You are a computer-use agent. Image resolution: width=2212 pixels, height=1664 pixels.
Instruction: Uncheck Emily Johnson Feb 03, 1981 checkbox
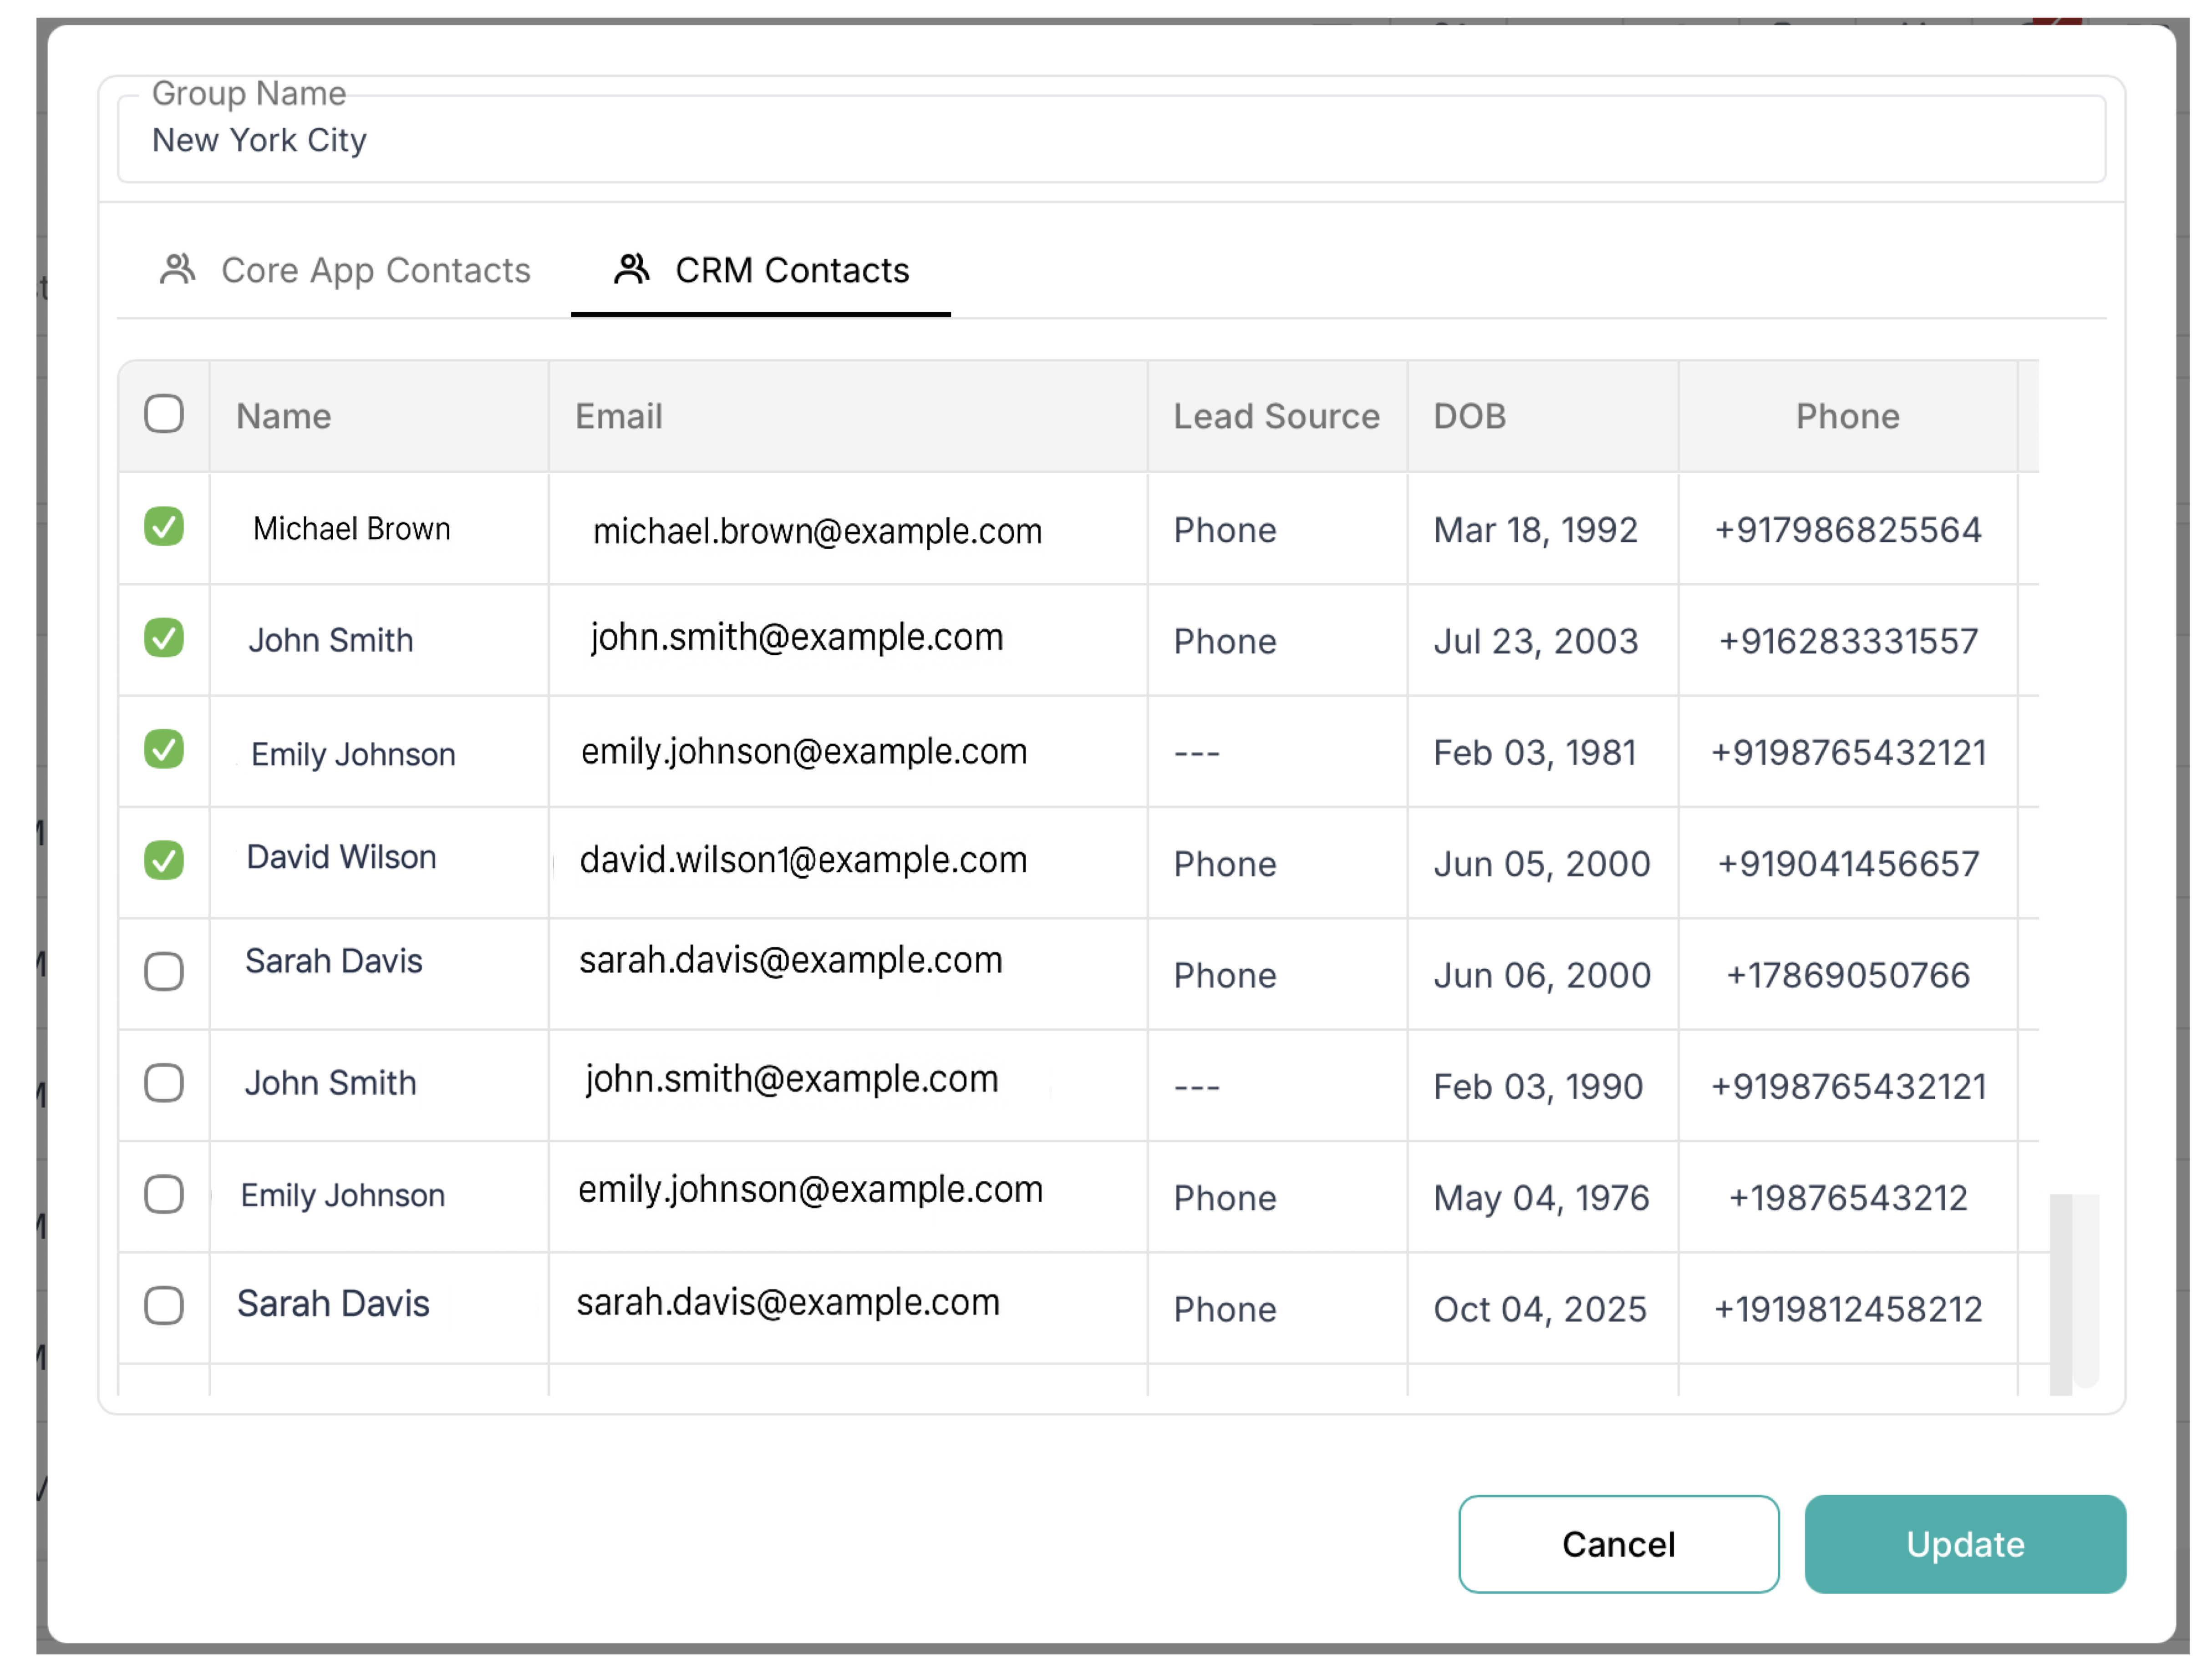(164, 749)
